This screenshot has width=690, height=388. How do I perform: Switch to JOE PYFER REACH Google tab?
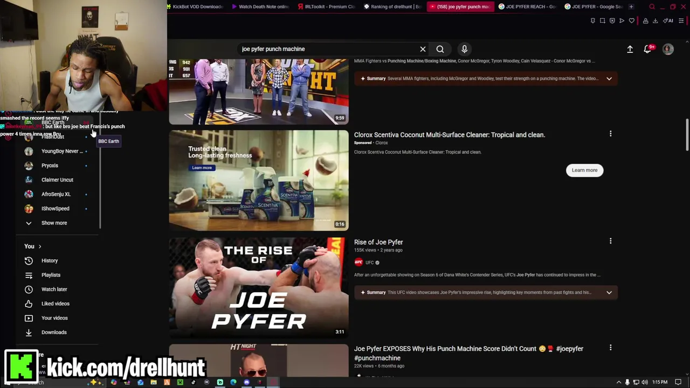coord(527,6)
